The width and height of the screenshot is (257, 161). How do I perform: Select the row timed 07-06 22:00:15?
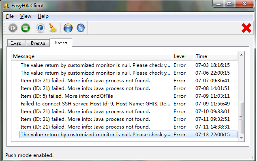pyautogui.click(x=128, y=73)
